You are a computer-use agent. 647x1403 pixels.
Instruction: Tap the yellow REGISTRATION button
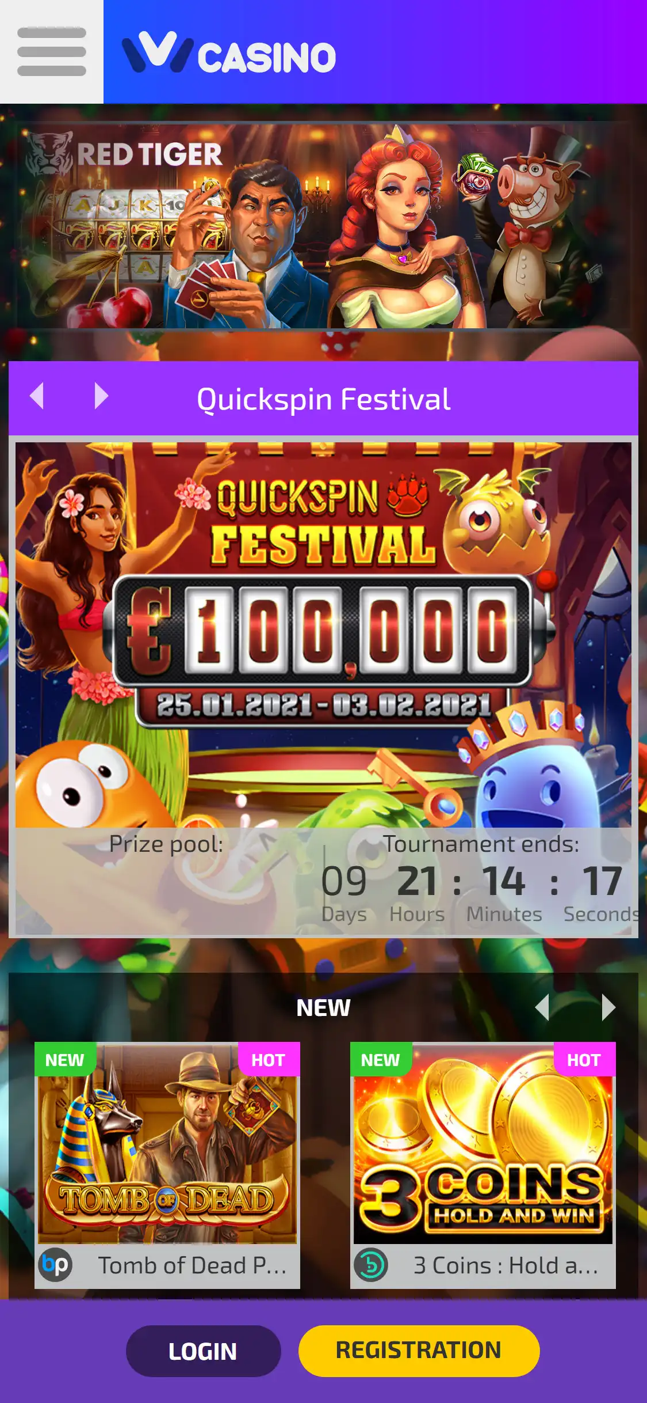pyautogui.click(x=419, y=1351)
